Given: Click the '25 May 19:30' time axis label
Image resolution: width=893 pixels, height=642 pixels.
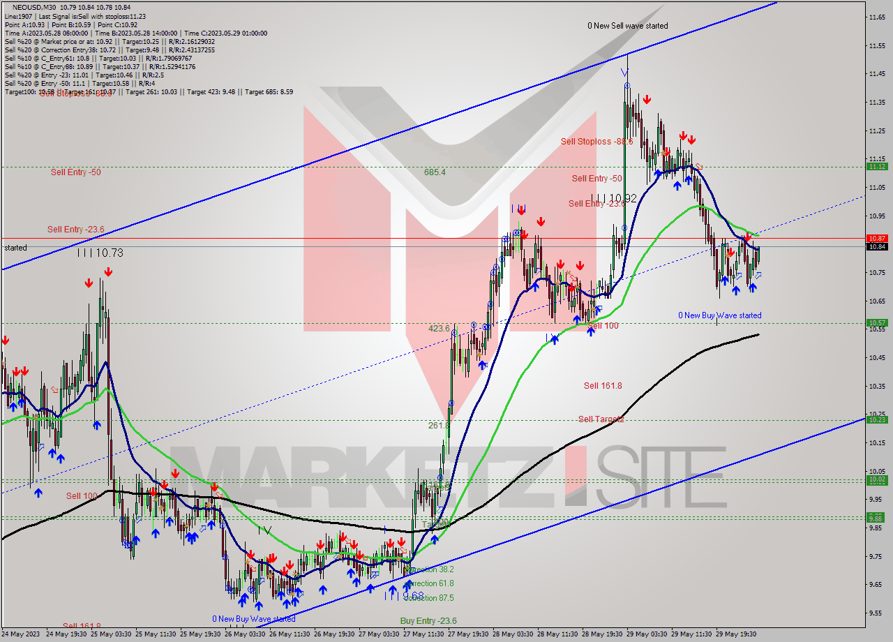Looking at the screenshot, I should click(201, 634).
